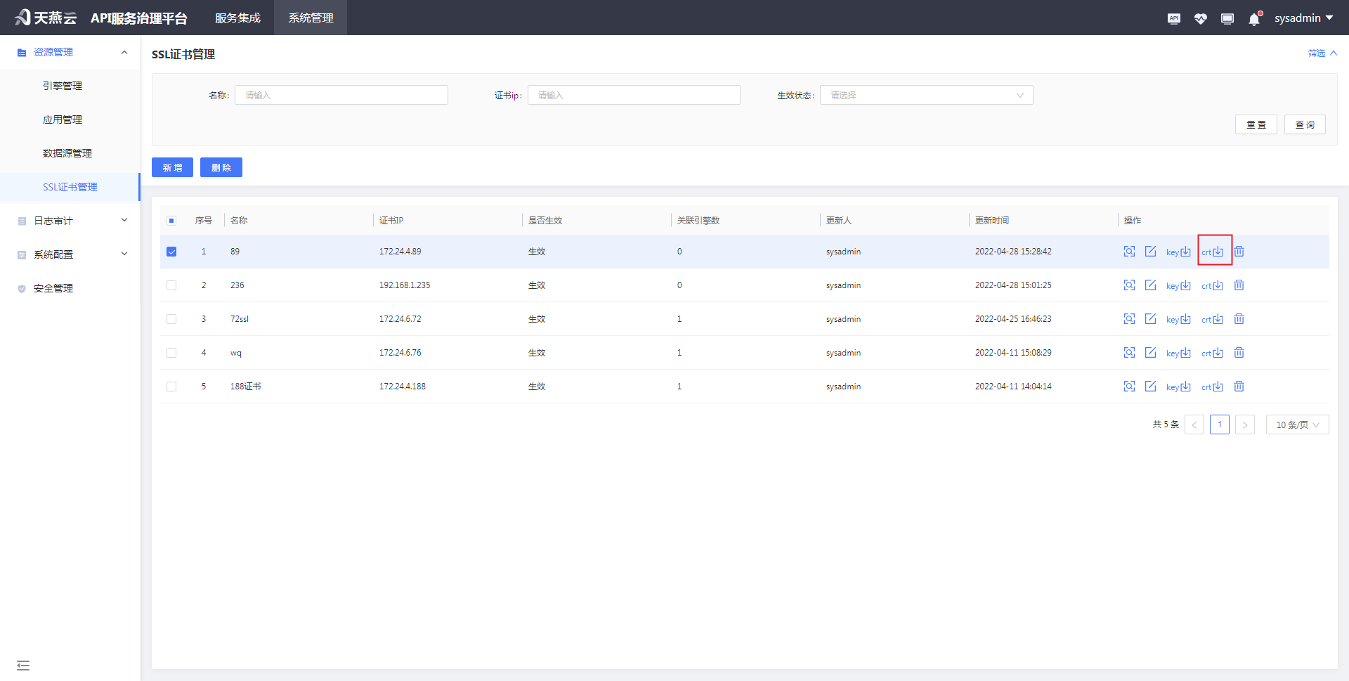The width and height of the screenshot is (1349, 681).
Task: Click the screen monitor icon in top bar
Action: (x=1227, y=18)
